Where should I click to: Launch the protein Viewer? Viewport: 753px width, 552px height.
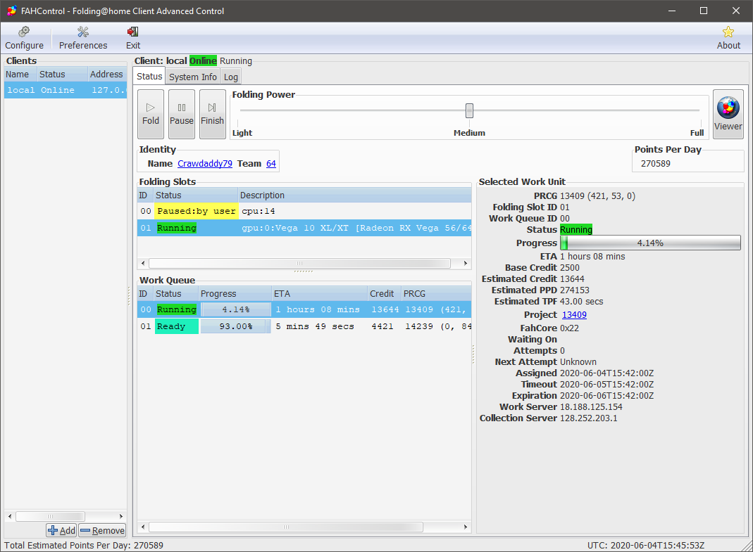click(x=728, y=114)
